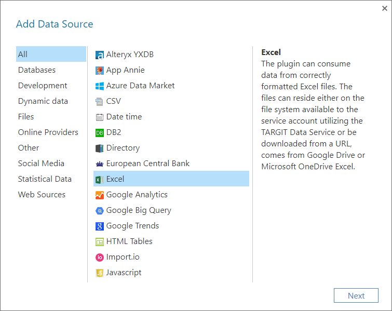Select 'App Annie' data source text
The height and width of the screenshot is (311, 392).
click(125, 70)
